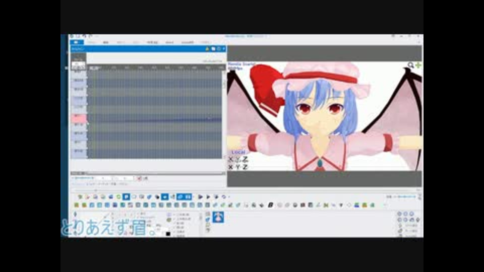The image size is (484, 272).
Task: Click the Y axis in lower XYZ row
Action: 238,167
